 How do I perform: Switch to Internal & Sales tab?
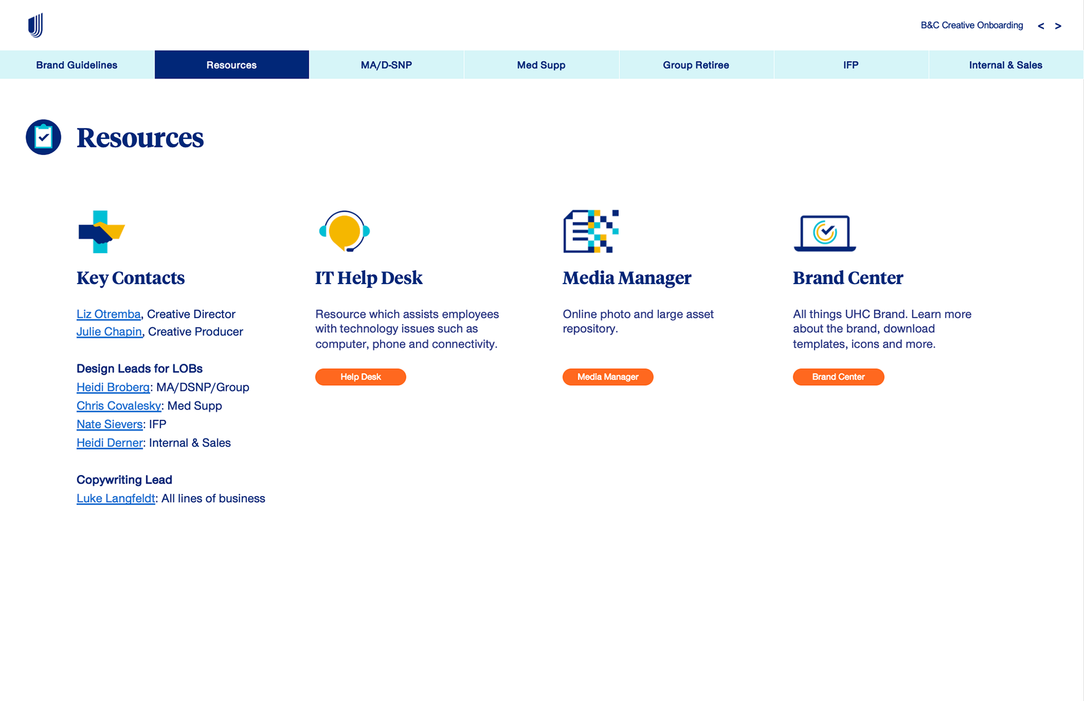click(1006, 64)
